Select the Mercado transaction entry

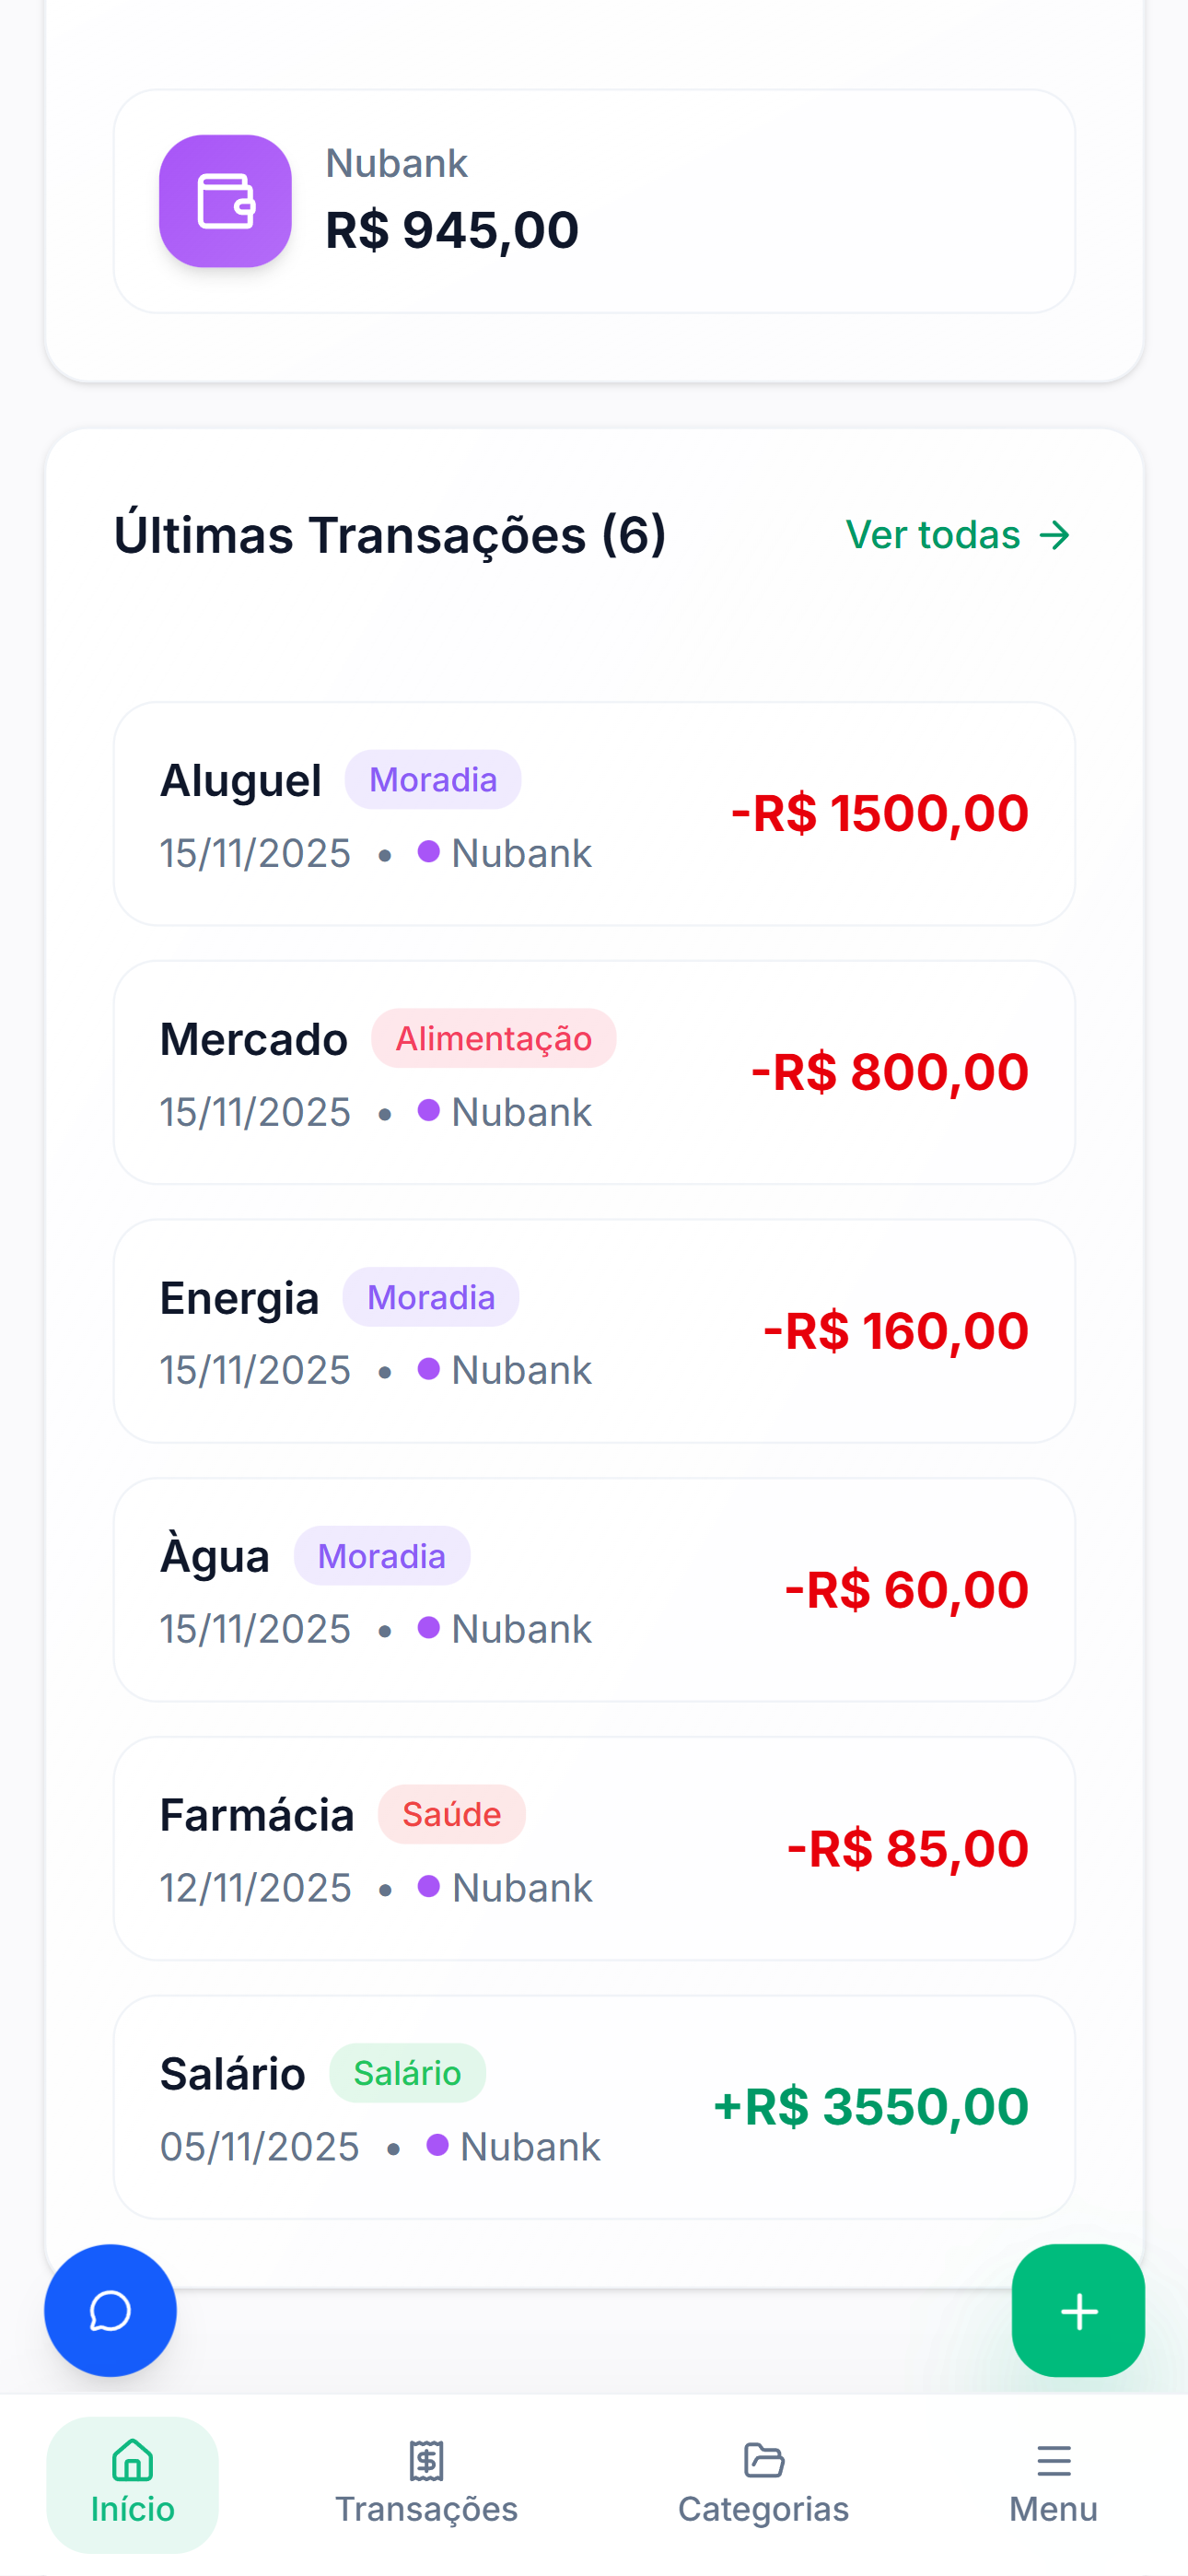594,1072
